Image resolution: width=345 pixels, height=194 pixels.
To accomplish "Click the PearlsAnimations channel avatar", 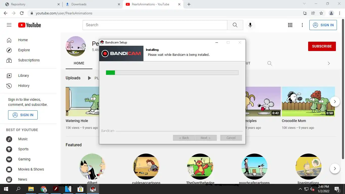I will [76, 46].
